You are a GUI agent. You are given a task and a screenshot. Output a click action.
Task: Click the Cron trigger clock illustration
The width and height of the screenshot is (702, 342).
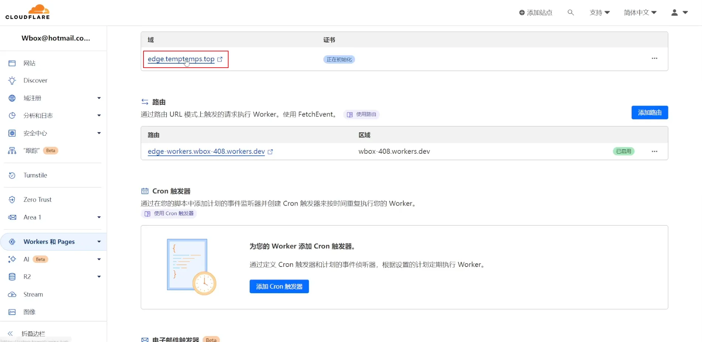[x=204, y=283]
